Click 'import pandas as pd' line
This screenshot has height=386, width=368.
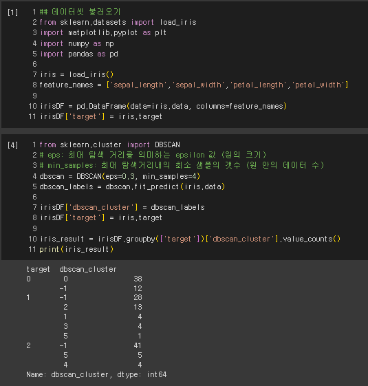[79, 54]
